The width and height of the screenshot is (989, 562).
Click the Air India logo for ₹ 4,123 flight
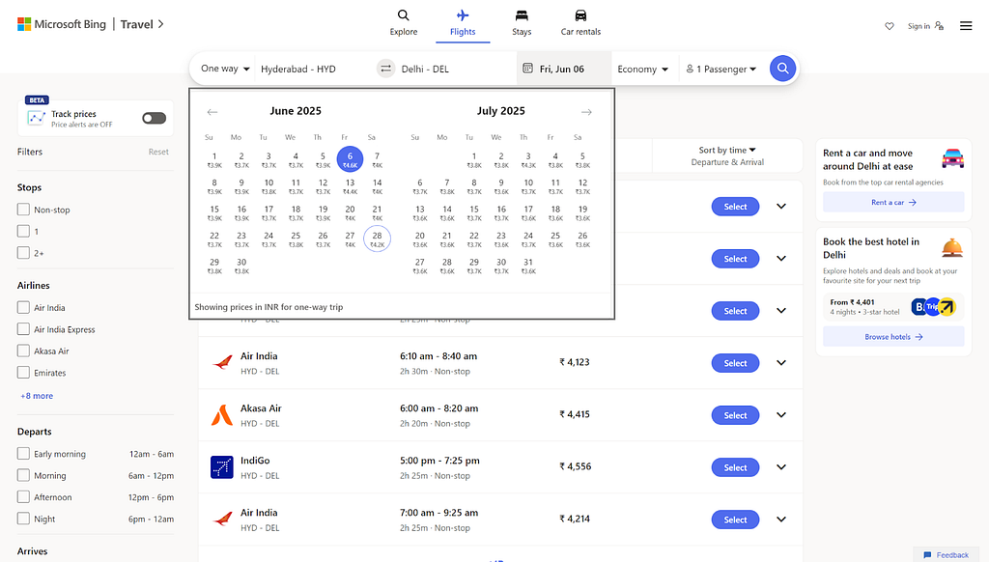221,363
